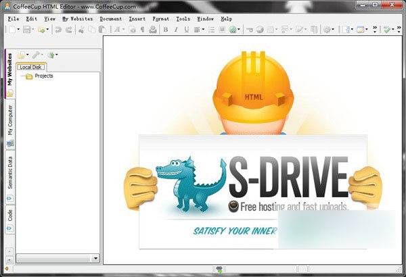406x277 pixels.
Task: Click the S-DRIVE banner image
Action: pos(253,191)
